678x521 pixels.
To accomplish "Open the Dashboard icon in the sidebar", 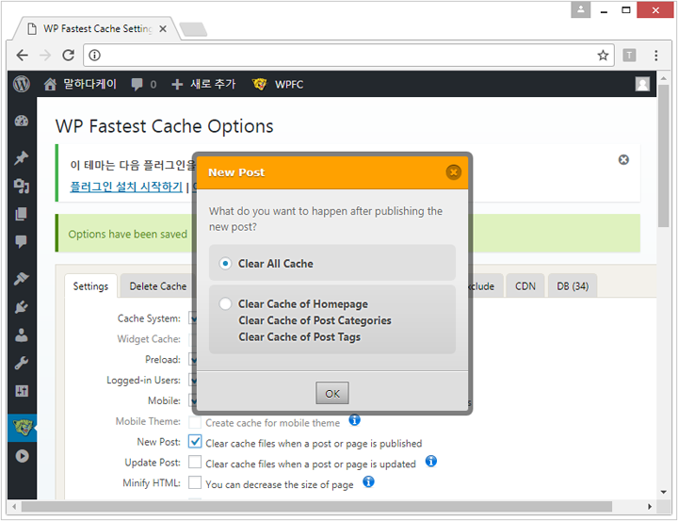I will (22, 122).
